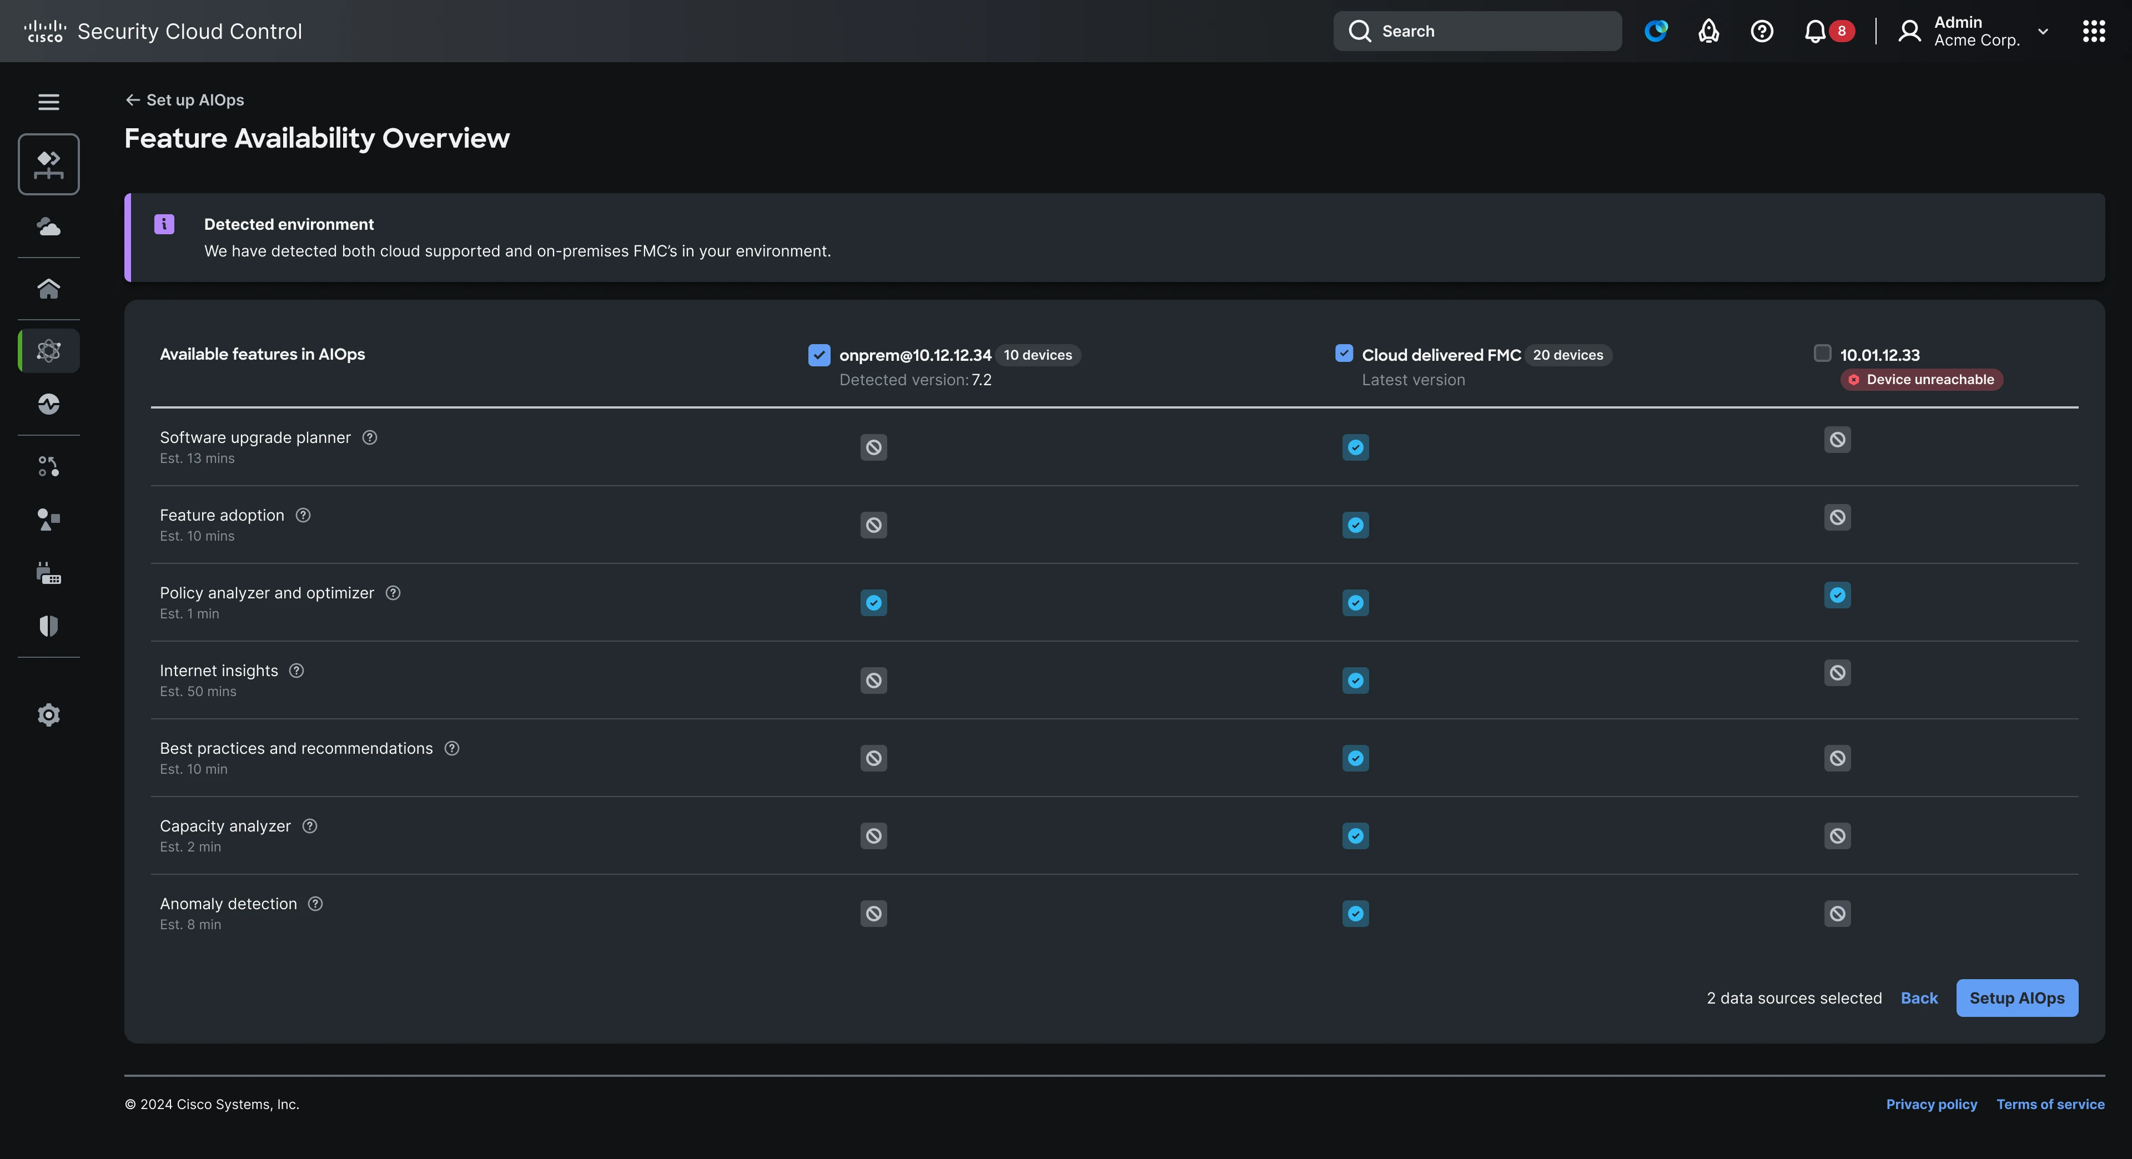Open the AIOps atom sidebar icon

49,351
